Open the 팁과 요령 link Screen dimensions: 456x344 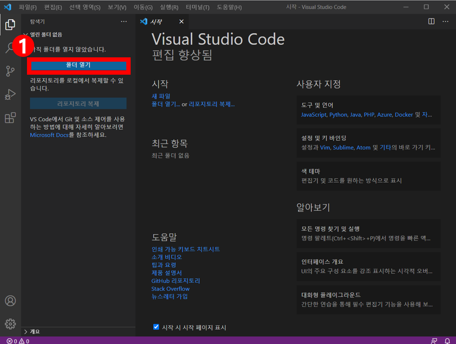click(x=164, y=265)
